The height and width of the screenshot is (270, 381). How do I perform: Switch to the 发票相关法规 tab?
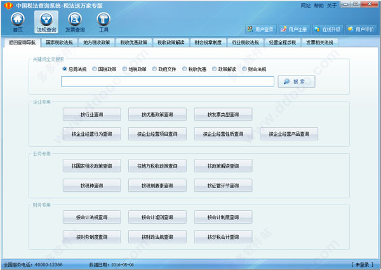(x=320, y=43)
